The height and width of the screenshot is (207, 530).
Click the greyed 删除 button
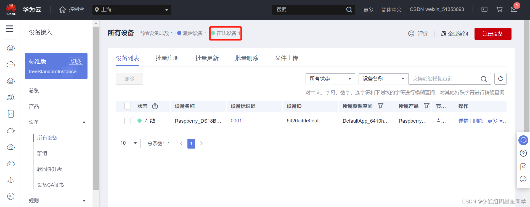(x=129, y=79)
